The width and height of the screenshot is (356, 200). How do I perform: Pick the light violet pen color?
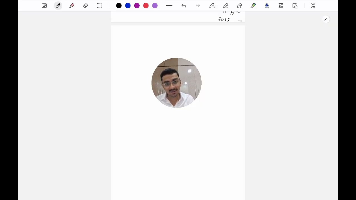(155, 6)
